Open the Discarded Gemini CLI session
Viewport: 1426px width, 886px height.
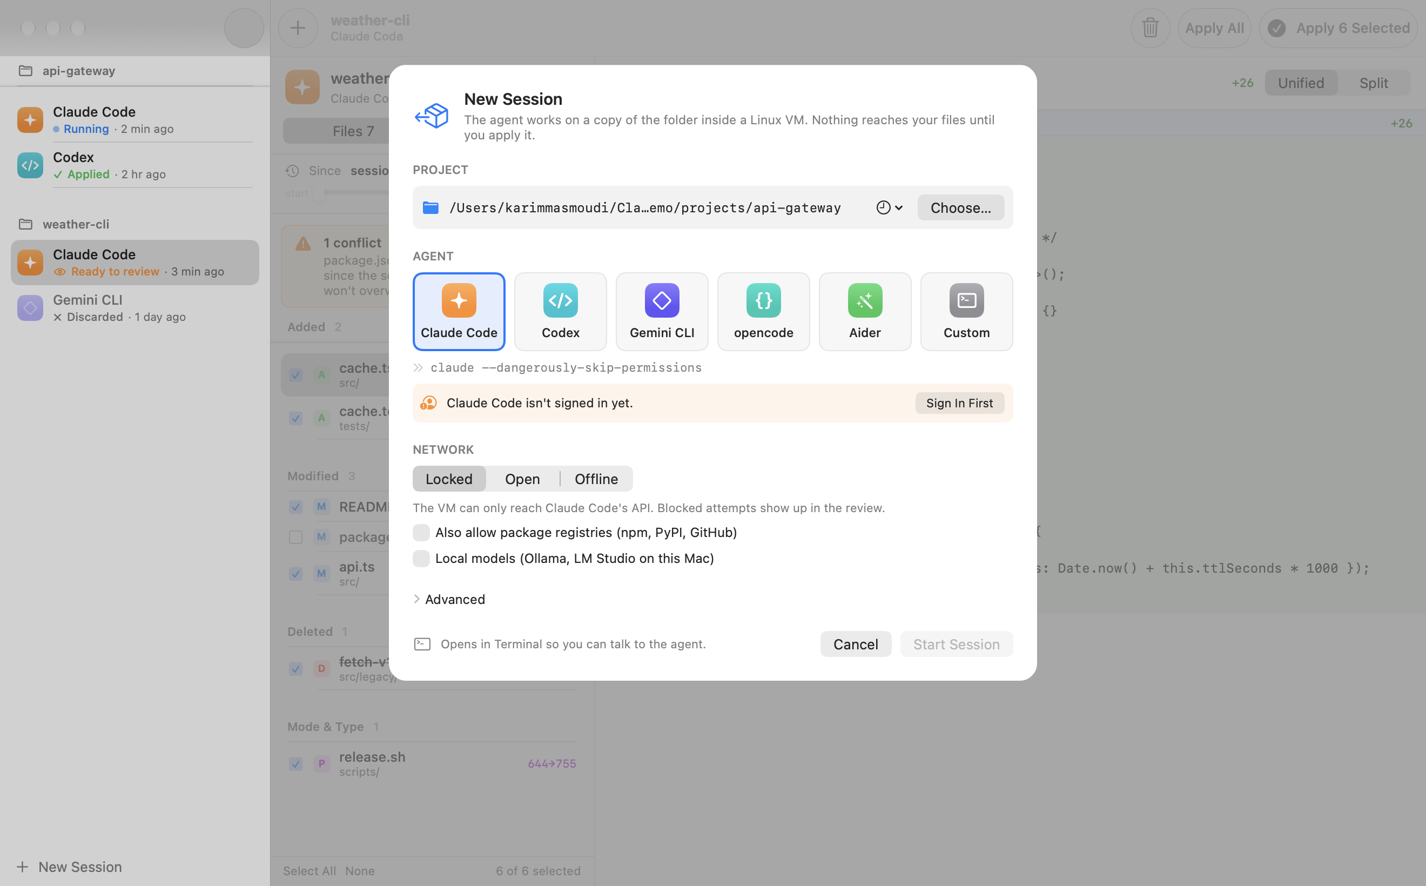134,307
